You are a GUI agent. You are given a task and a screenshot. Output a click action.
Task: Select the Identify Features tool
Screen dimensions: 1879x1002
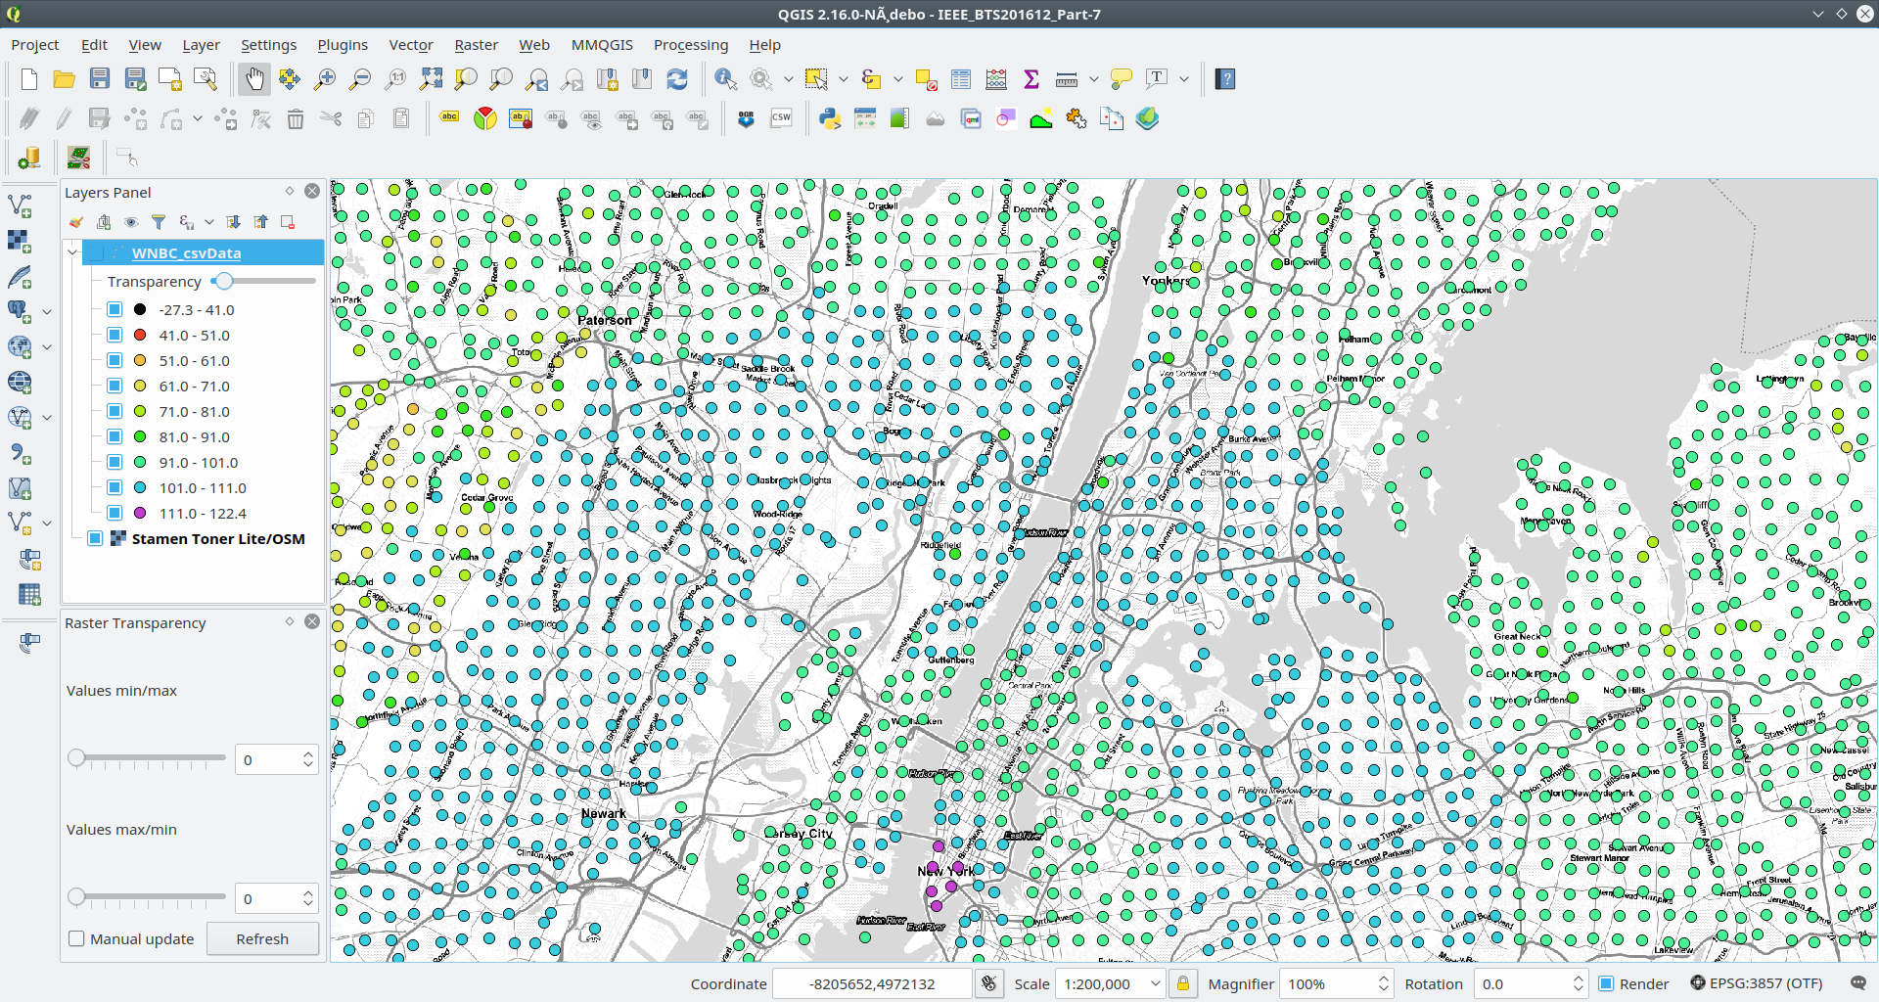[726, 79]
